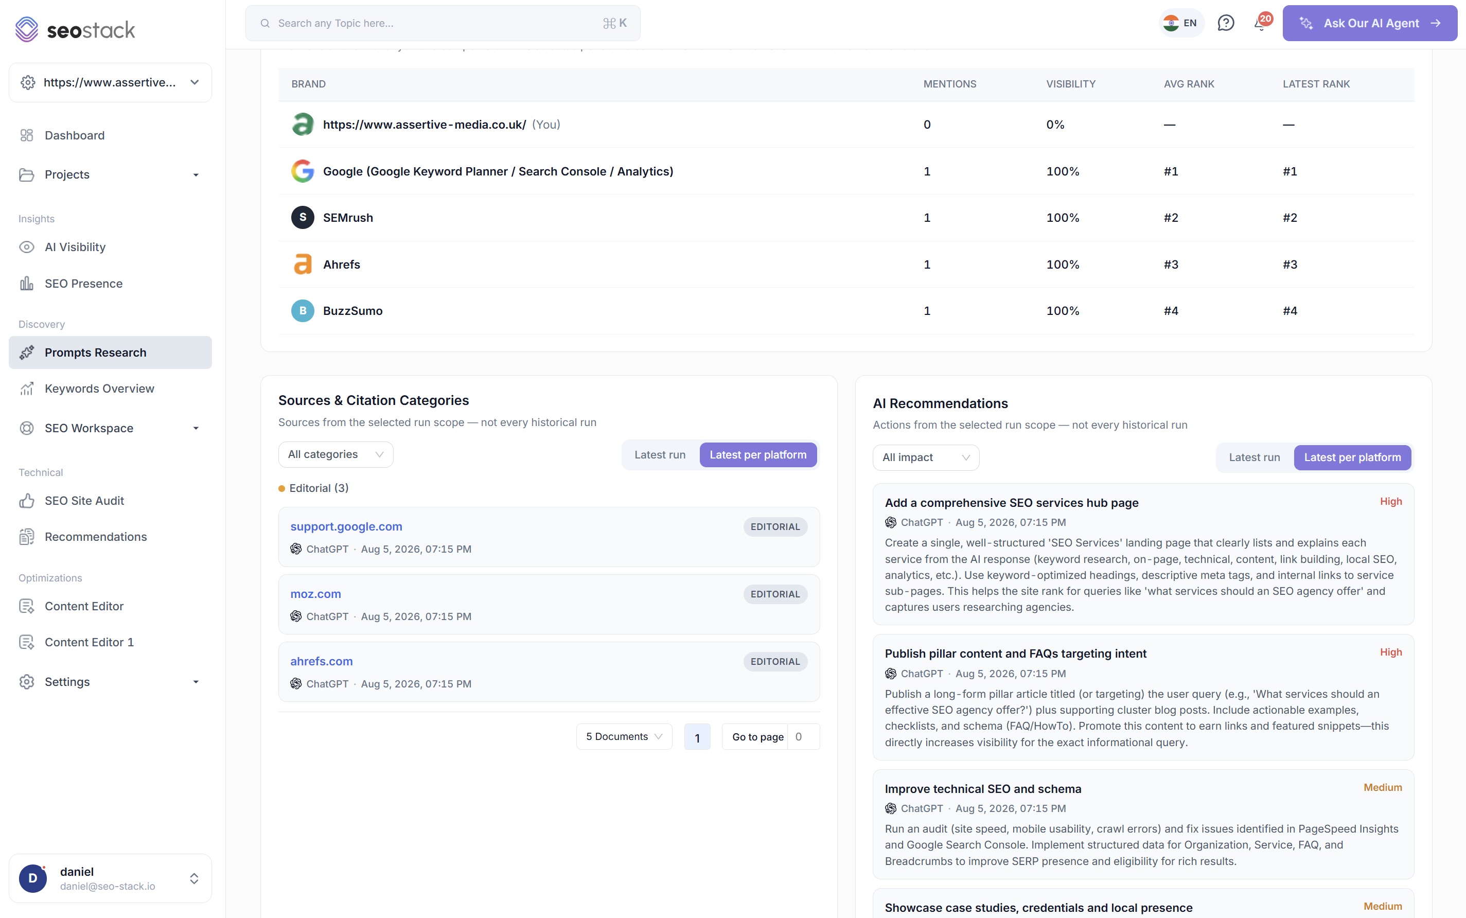Click the Keywords Overview chart icon
The height and width of the screenshot is (918, 1466).
pos(27,389)
